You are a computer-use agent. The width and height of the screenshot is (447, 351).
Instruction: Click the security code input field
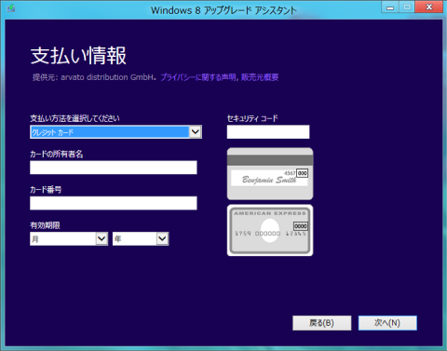pos(268,131)
